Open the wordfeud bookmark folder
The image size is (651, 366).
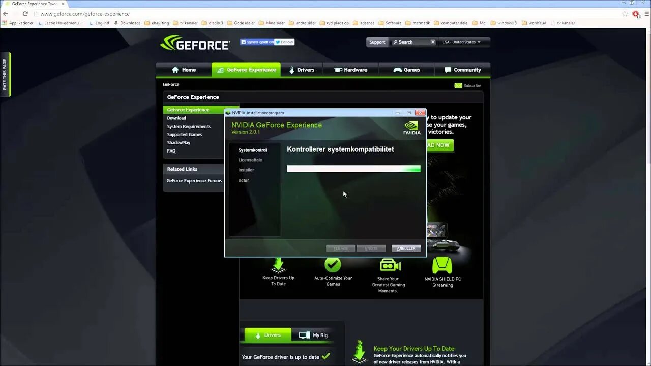[534, 23]
